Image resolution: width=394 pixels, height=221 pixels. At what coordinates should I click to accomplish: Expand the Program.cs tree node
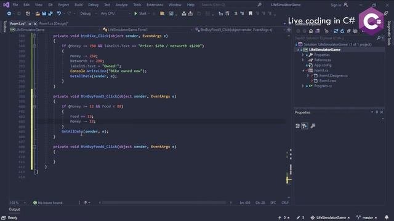click(x=303, y=86)
